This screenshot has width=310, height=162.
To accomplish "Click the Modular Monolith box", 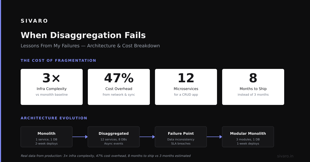I will (x=248, y=137).
